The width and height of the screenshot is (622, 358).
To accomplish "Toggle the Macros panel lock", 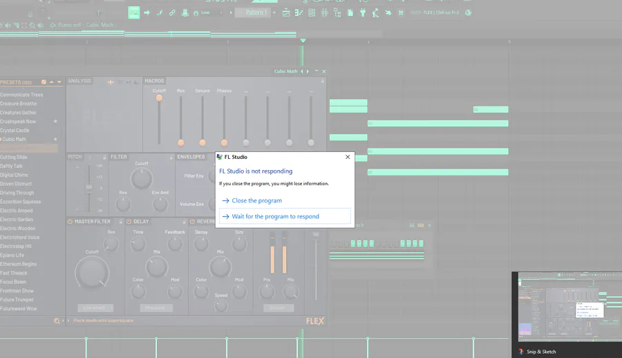I will click(x=323, y=81).
